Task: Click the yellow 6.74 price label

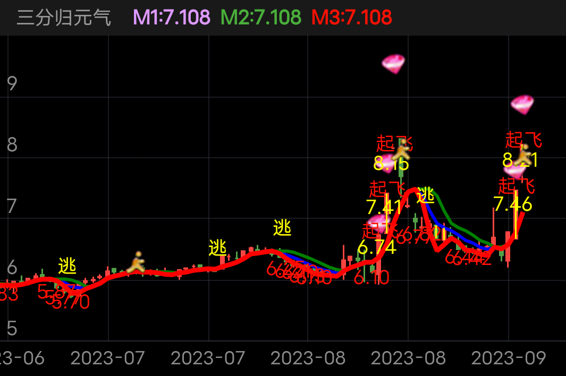Action: point(377,247)
